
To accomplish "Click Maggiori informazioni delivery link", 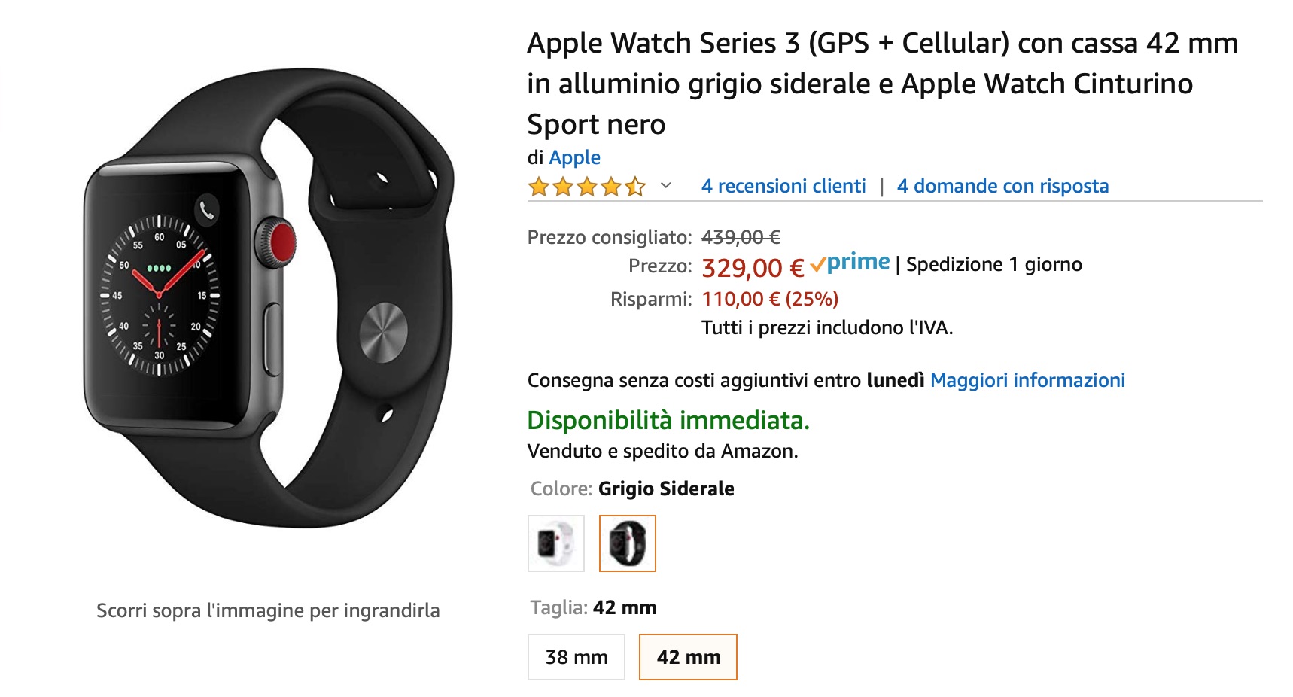I will pyautogui.click(x=1027, y=381).
